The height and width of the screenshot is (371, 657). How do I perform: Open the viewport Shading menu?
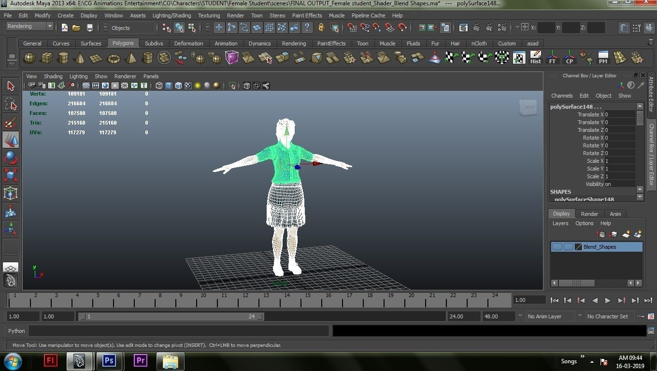pos(53,76)
